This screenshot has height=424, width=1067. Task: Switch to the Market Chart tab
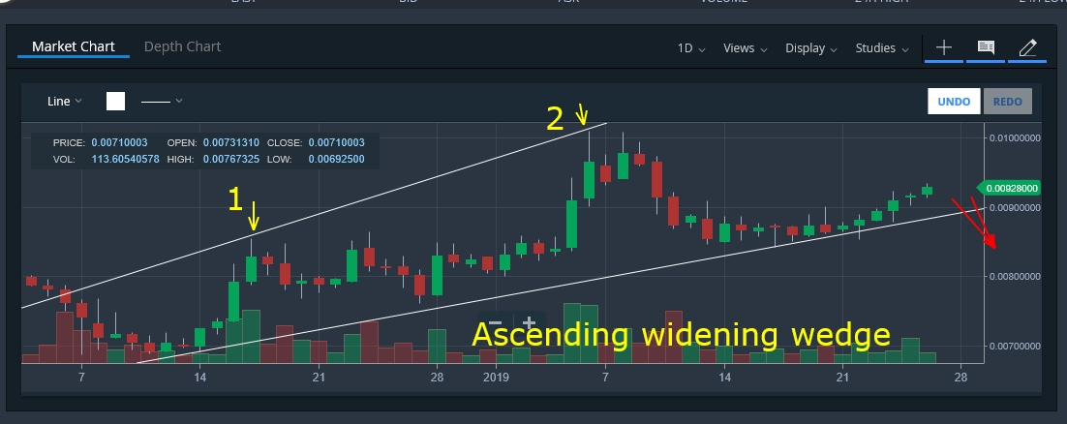coord(74,47)
